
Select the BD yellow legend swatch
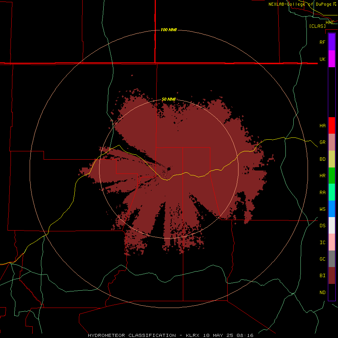coord(332,159)
